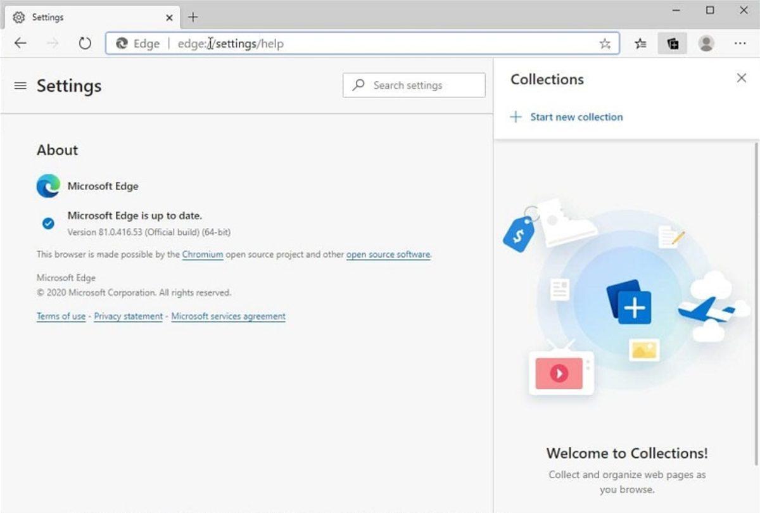
Task: Click the back navigation arrow
Action: pyautogui.click(x=20, y=43)
